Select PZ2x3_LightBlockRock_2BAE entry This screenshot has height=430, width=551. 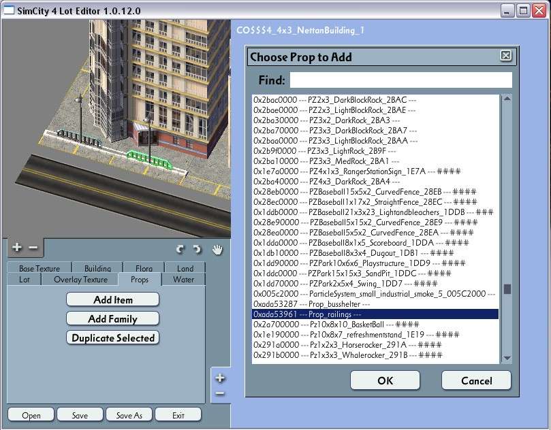pyautogui.click(x=375, y=110)
